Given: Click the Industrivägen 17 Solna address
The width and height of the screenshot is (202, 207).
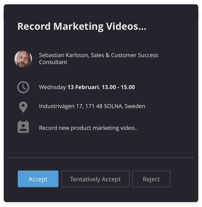Looking at the screenshot, I should 92,106.
